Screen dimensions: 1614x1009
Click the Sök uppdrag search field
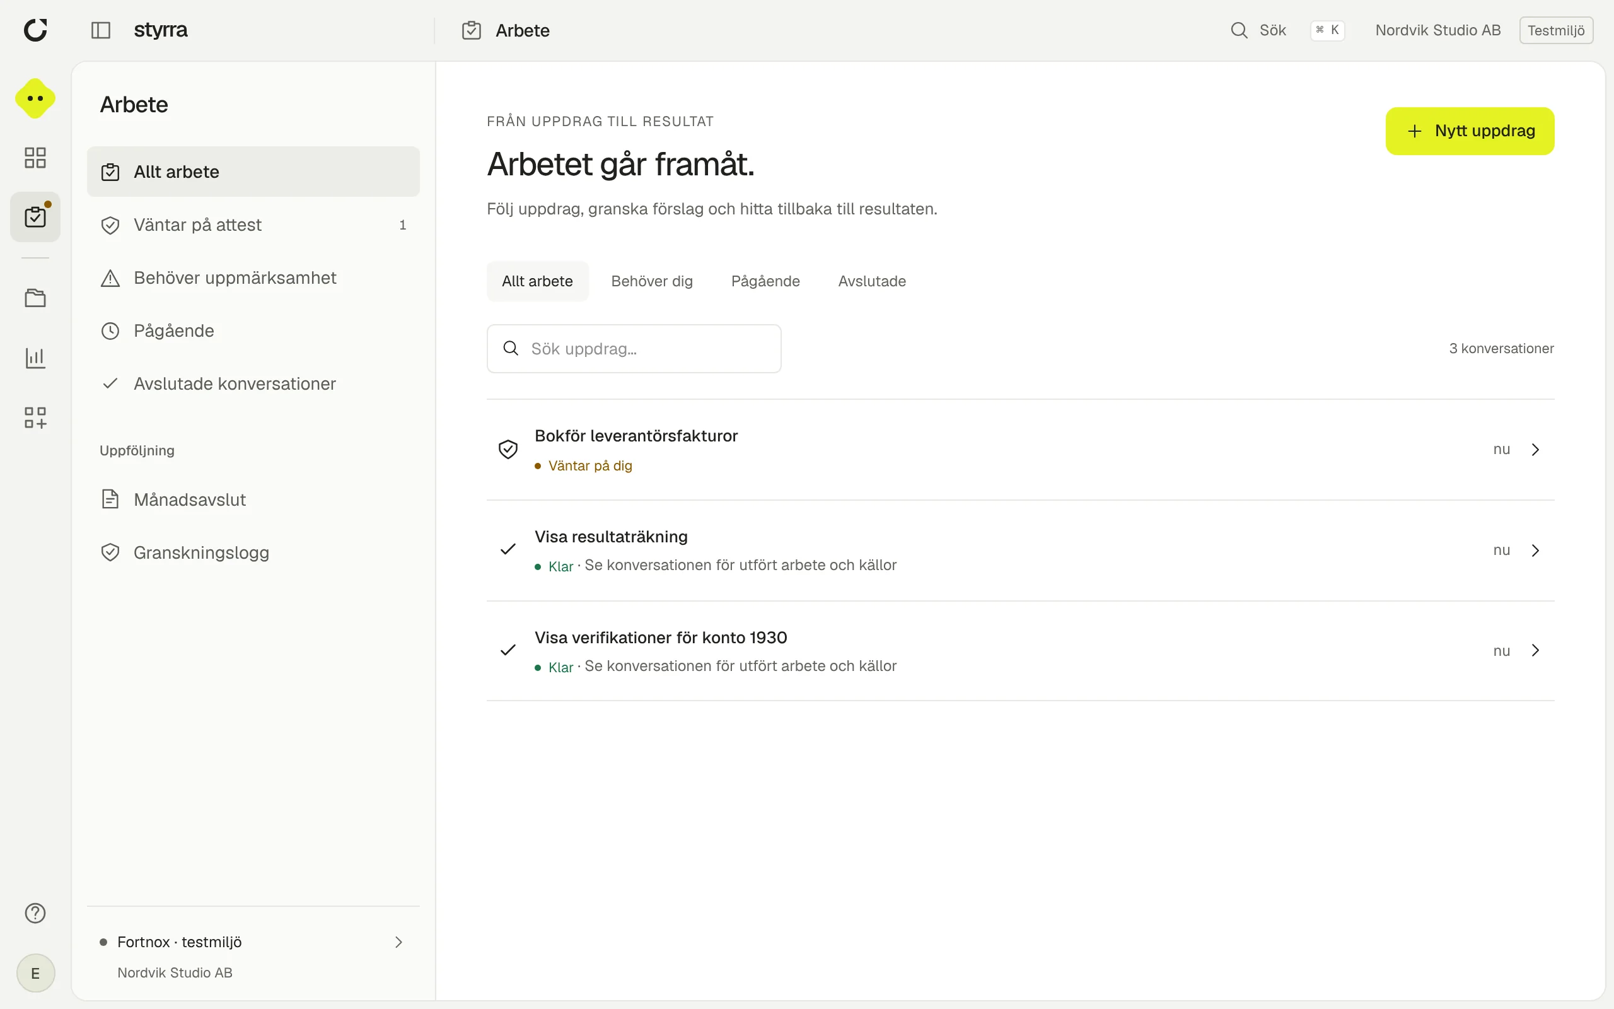click(634, 348)
